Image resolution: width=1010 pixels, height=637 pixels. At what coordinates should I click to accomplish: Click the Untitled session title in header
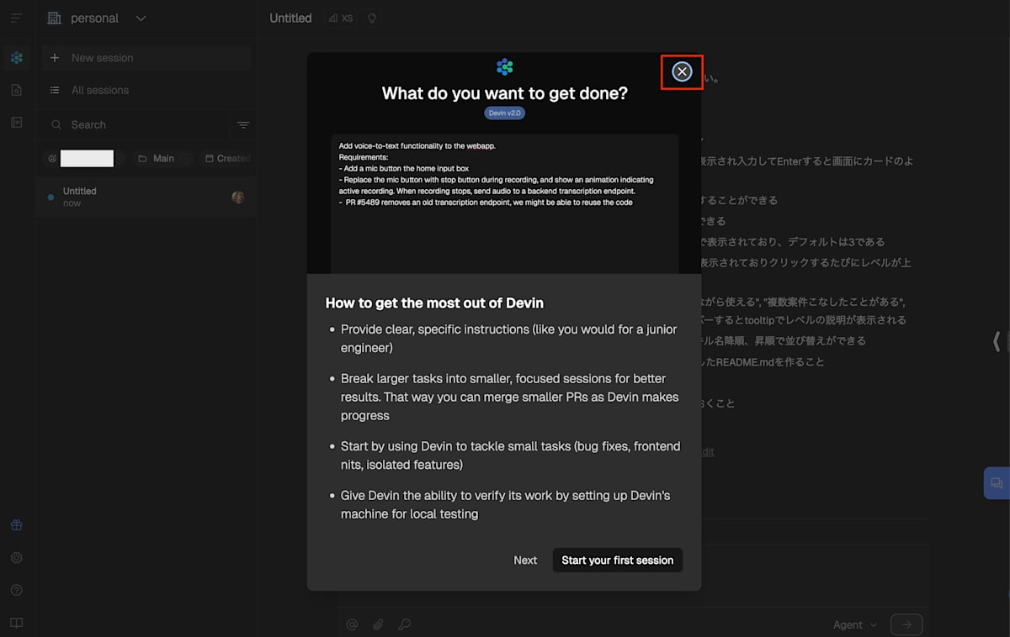click(x=290, y=18)
